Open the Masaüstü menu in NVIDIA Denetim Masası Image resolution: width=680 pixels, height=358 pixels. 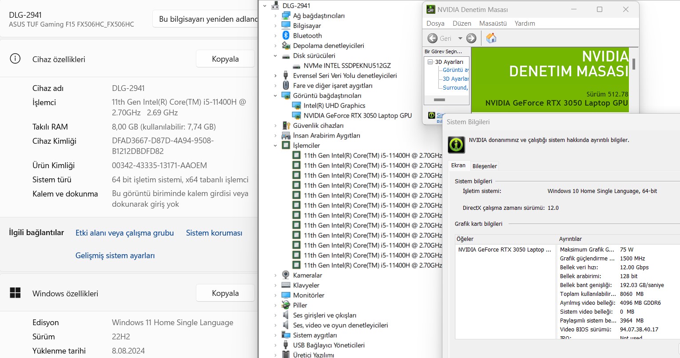(x=493, y=24)
